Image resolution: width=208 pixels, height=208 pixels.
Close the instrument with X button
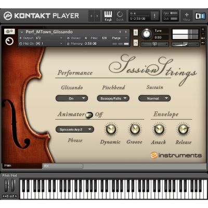(x=203, y=29)
